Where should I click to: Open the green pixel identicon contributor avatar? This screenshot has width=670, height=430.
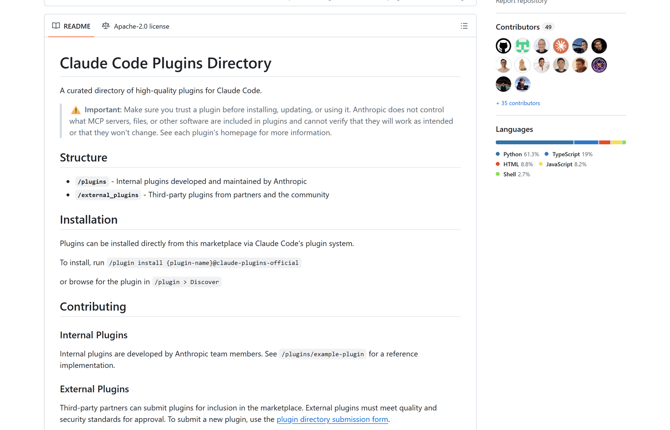point(523,46)
